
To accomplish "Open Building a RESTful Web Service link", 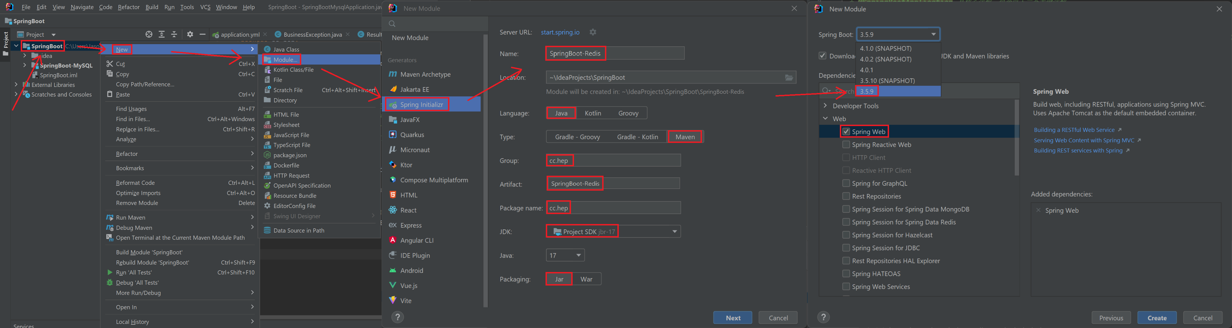I will point(1074,130).
